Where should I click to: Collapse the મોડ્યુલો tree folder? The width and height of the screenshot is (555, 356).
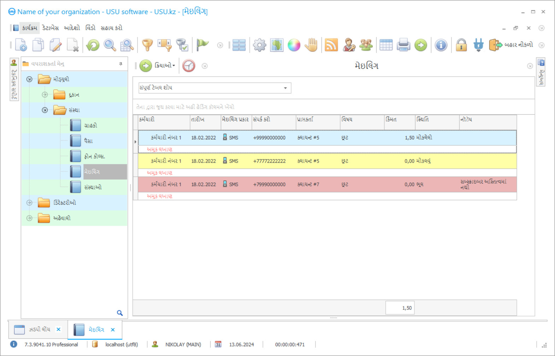tap(30, 79)
